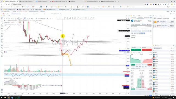Image resolution: width=176 pixels, height=99 pixels.
Task: Click the price input field in order ticket
Action: (x=135, y=31)
